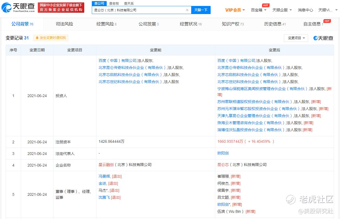Click 星云融创（北京）科技有限公司 former name
The height and width of the screenshot is (219, 340).
[125, 165]
